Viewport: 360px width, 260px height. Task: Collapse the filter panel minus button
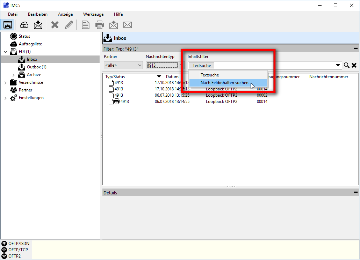(355, 49)
